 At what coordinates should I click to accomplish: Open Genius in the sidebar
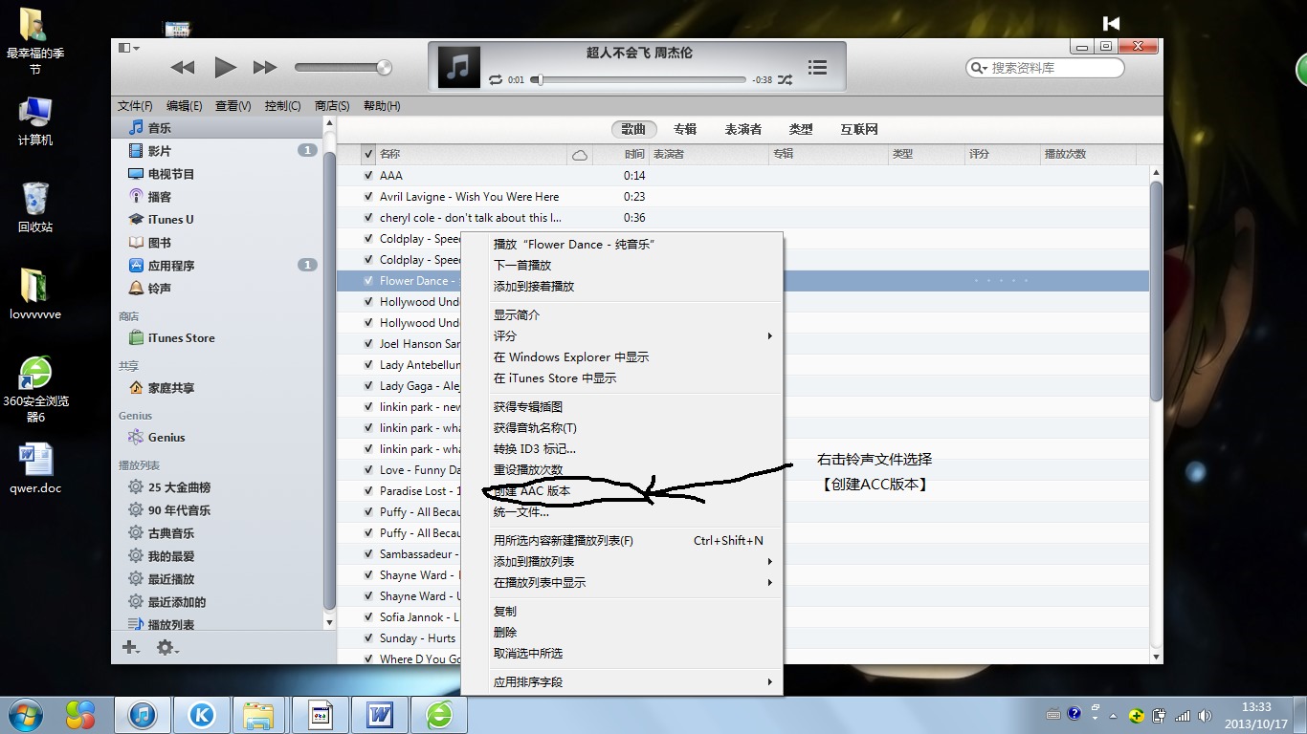coord(156,438)
